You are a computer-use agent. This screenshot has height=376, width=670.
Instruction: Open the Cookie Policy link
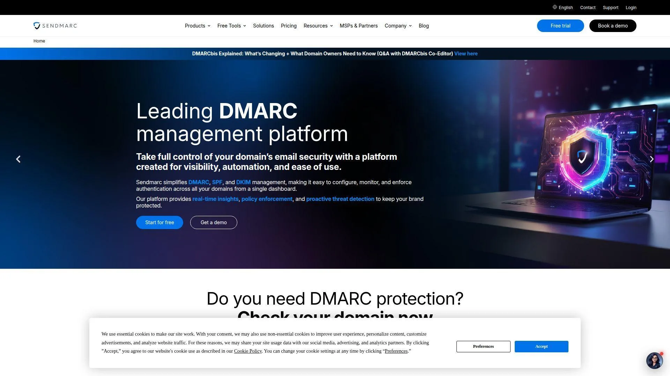click(x=248, y=351)
